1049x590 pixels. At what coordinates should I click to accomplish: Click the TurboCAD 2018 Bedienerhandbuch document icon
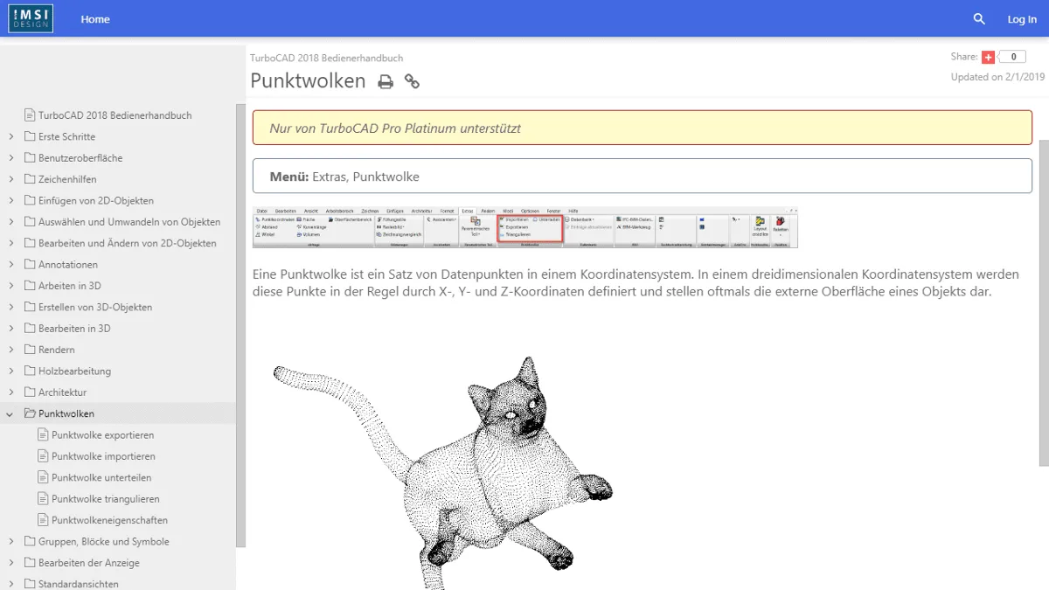[x=30, y=115]
